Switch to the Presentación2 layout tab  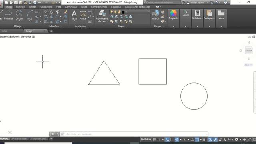38,139
